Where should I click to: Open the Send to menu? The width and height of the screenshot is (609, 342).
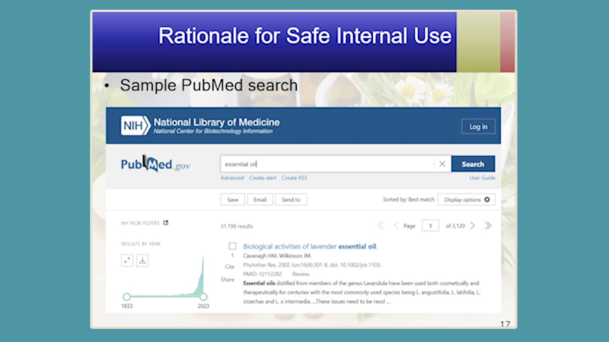(291, 199)
